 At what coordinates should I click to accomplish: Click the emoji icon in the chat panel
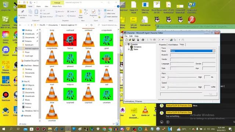(x=162, y=122)
